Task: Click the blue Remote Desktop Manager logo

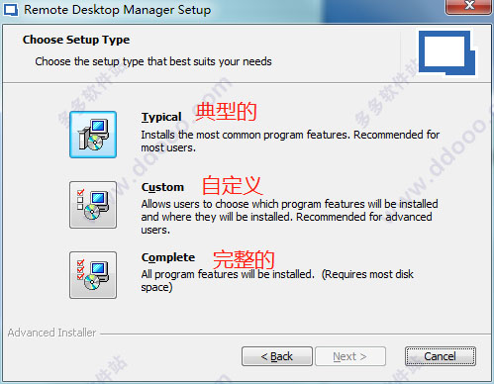Action: tap(446, 52)
